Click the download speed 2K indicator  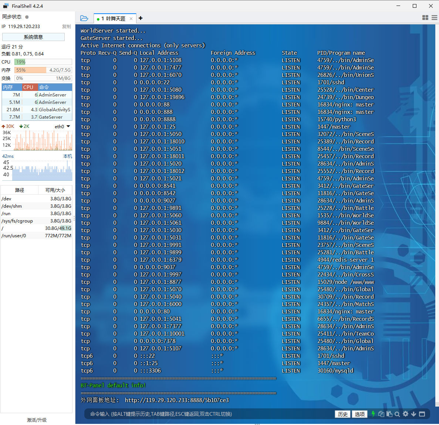click(x=24, y=126)
